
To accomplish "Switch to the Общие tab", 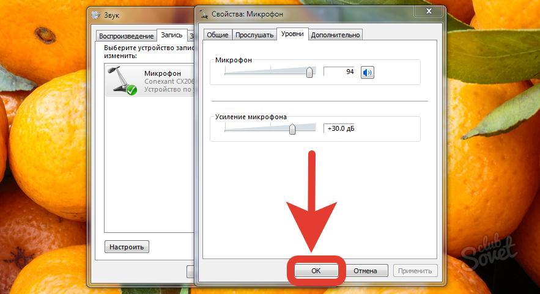I will (218, 35).
